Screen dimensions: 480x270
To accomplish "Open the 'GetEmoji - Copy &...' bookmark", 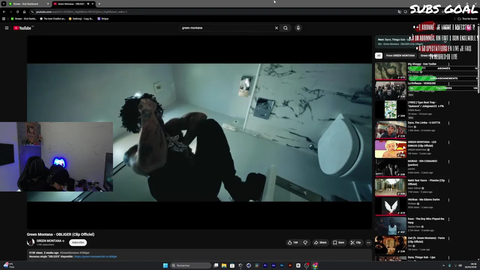I will click(x=81, y=19).
